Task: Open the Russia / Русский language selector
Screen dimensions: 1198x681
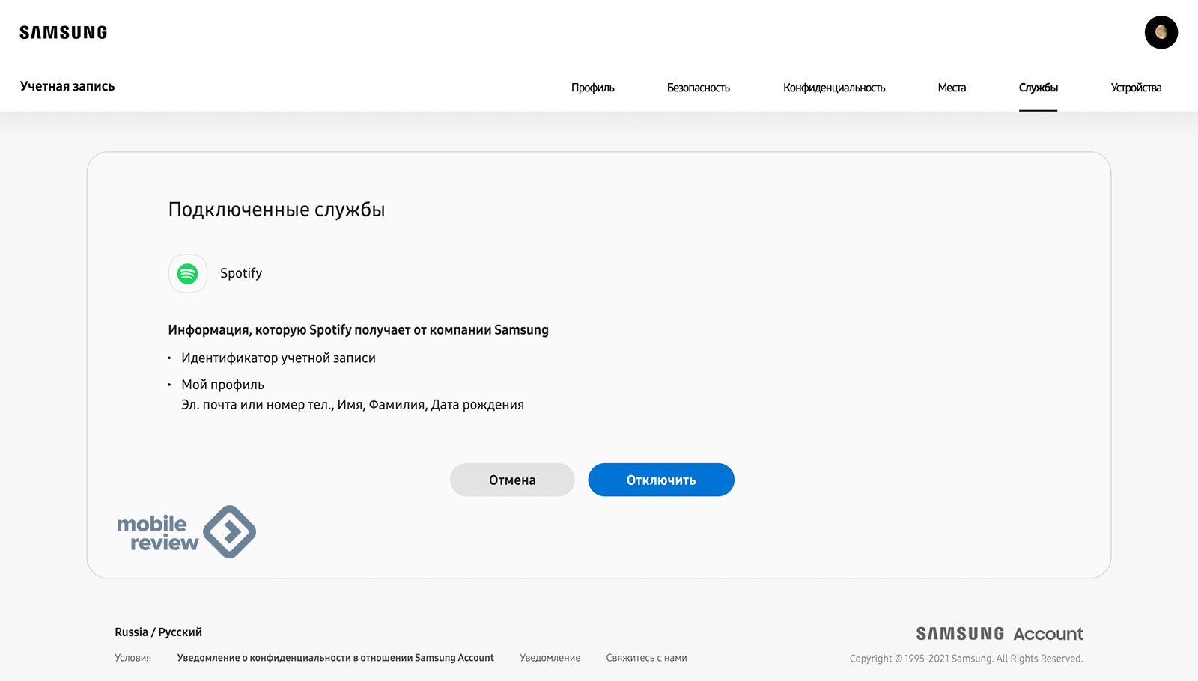Action: tap(158, 632)
